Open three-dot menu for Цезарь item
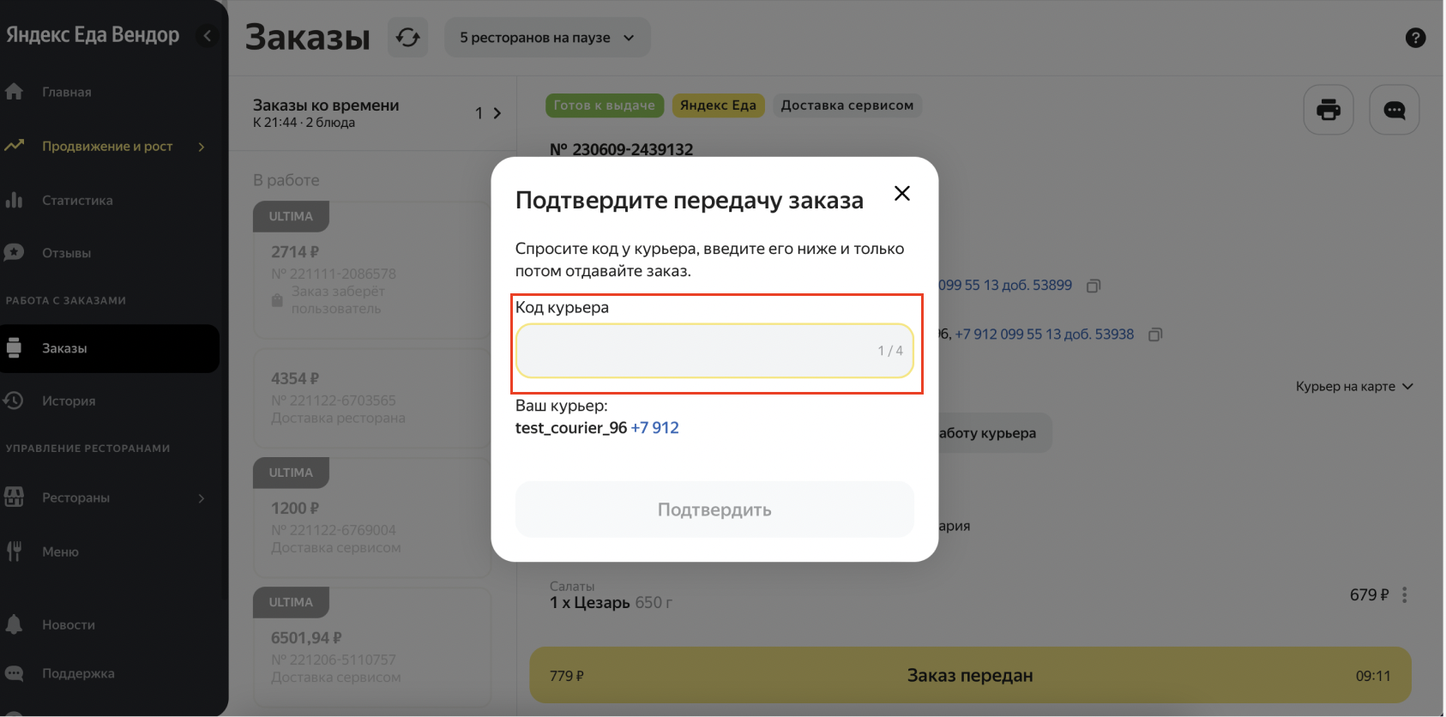The height and width of the screenshot is (717, 1446). click(1404, 595)
